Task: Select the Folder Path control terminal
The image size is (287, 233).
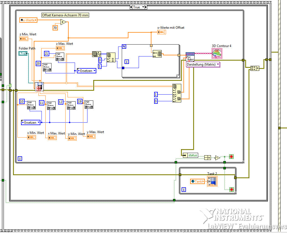Action: tap(23, 53)
